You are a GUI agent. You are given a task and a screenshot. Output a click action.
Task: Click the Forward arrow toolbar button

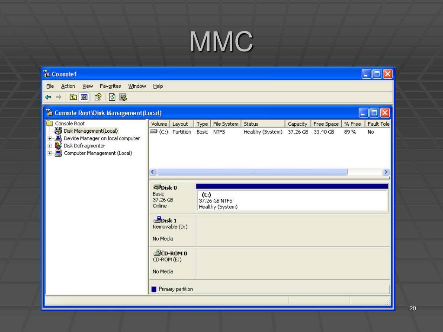point(58,97)
